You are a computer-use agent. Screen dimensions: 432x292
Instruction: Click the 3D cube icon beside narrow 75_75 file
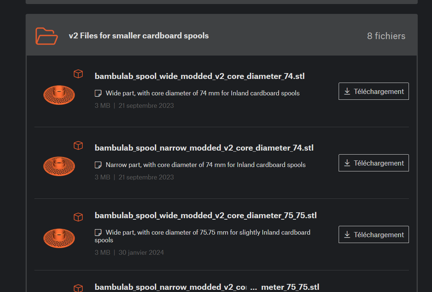click(x=78, y=288)
